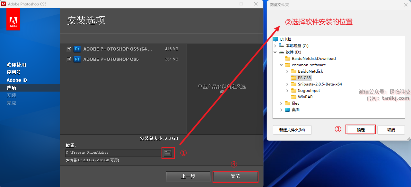411x187 pixels.
Task: Expand 本地磁盘 (C:) node
Action: [x=275, y=45]
